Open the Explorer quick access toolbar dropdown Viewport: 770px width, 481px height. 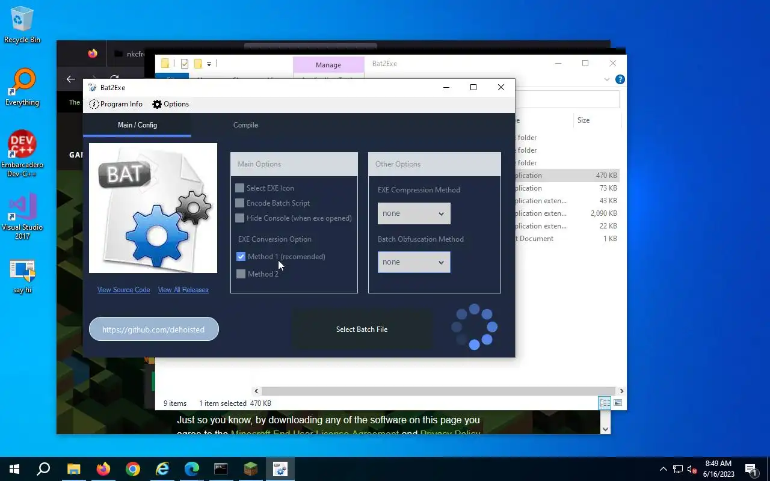point(209,64)
